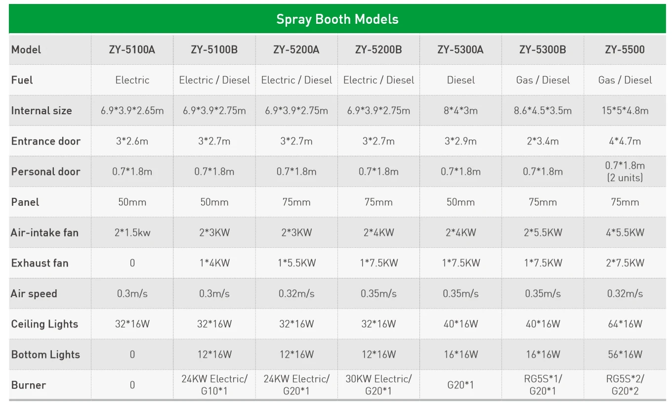Click the 64*16W ceiling lights cell
The height and width of the screenshot is (403, 672).
[625, 324]
